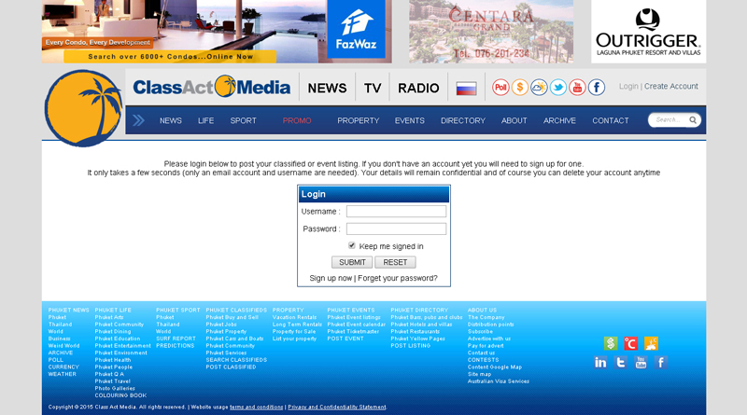Click POST CLASSIFIED in footer
The width and height of the screenshot is (747, 415).
pos(231,367)
